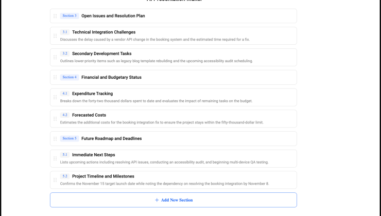
Task: Click drag handle beside Technical Integration Challenges
Action: click(55, 36)
